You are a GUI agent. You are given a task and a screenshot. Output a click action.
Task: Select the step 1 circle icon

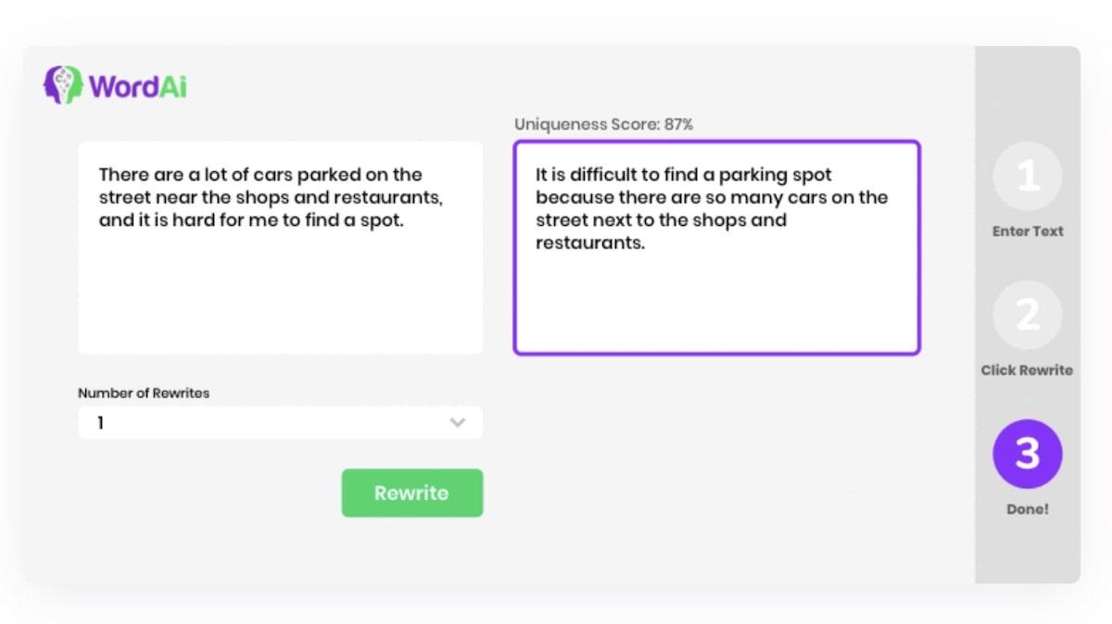point(1027,176)
